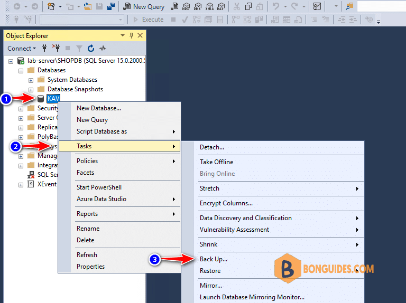
Task: Open Script Database as submenu
Action: 119,131
